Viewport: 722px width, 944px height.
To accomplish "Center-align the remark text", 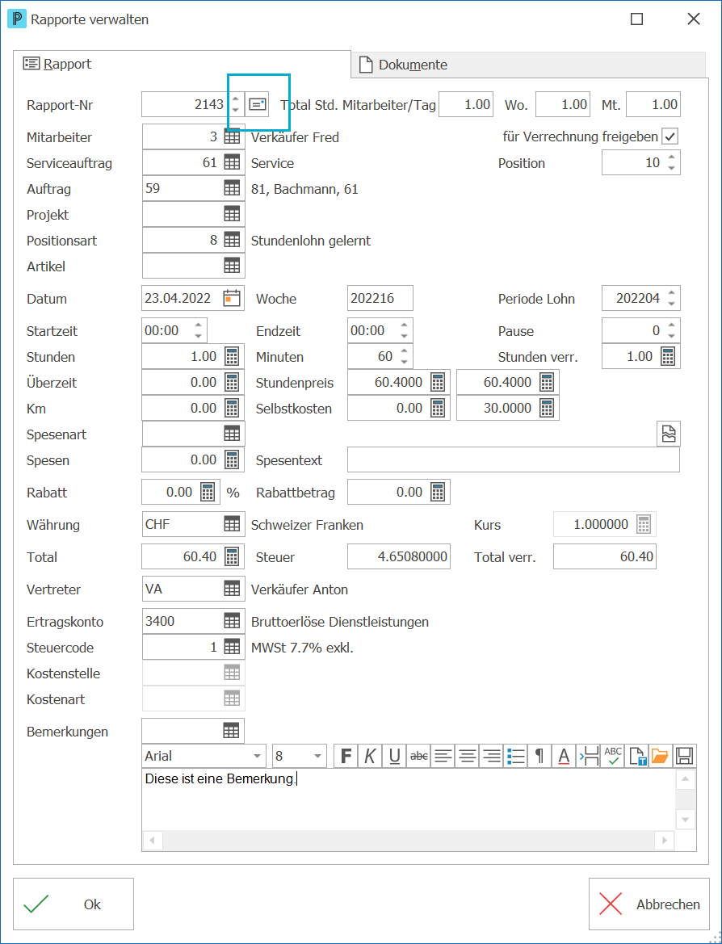I will point(468,756).
